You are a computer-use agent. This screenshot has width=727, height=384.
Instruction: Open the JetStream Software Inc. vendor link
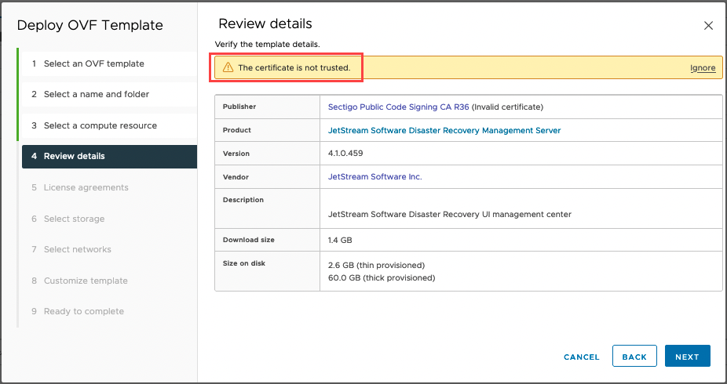[x=374, y=177]
